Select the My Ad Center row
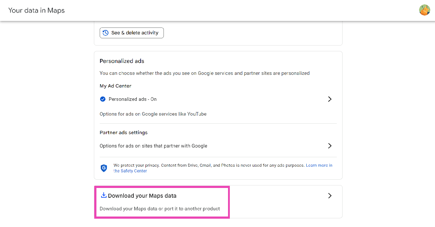This screenshot has width=435, height=227. [115, 86]
